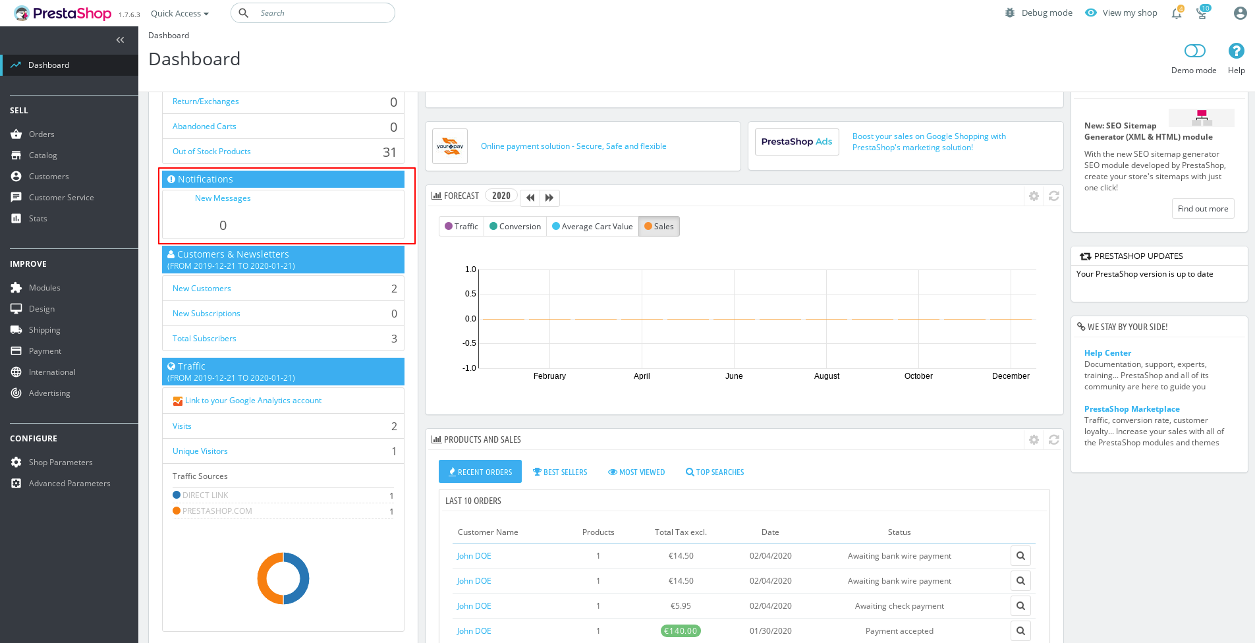Refresh Products and Sales panel
Screen dimensions: 1255x643
point(1054,439)
